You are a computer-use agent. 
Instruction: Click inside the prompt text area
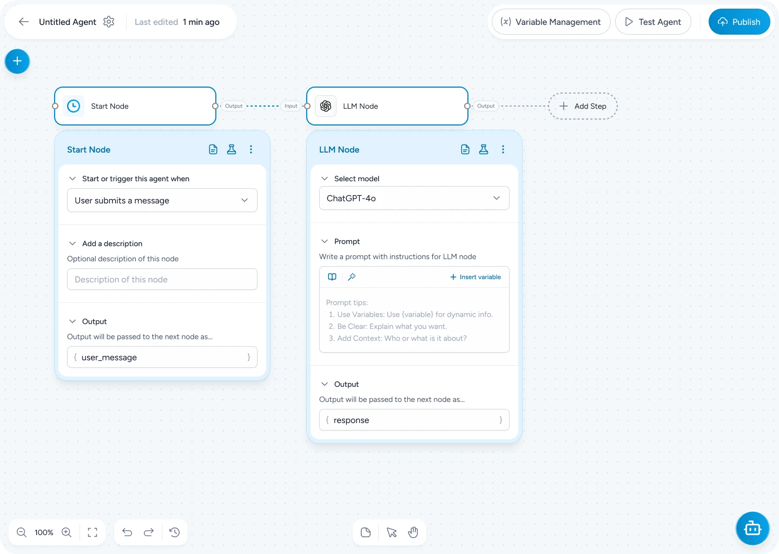pos(414,320)
